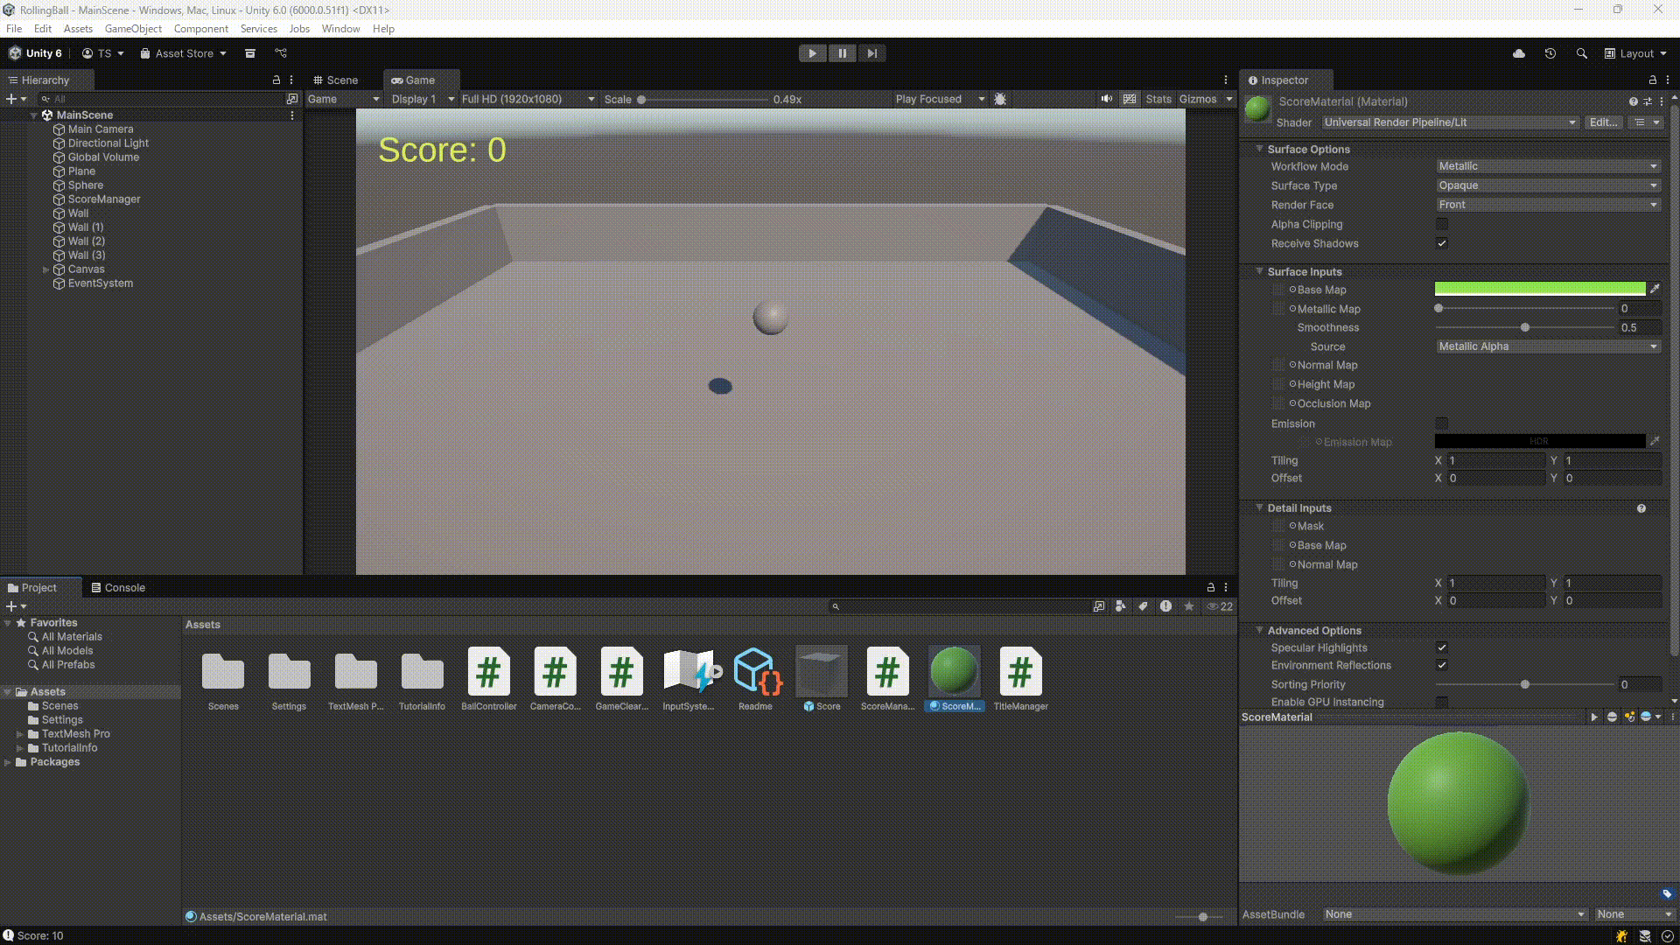Open the undo history icon
The image size is (1680, 945).
pos(1550,53)
